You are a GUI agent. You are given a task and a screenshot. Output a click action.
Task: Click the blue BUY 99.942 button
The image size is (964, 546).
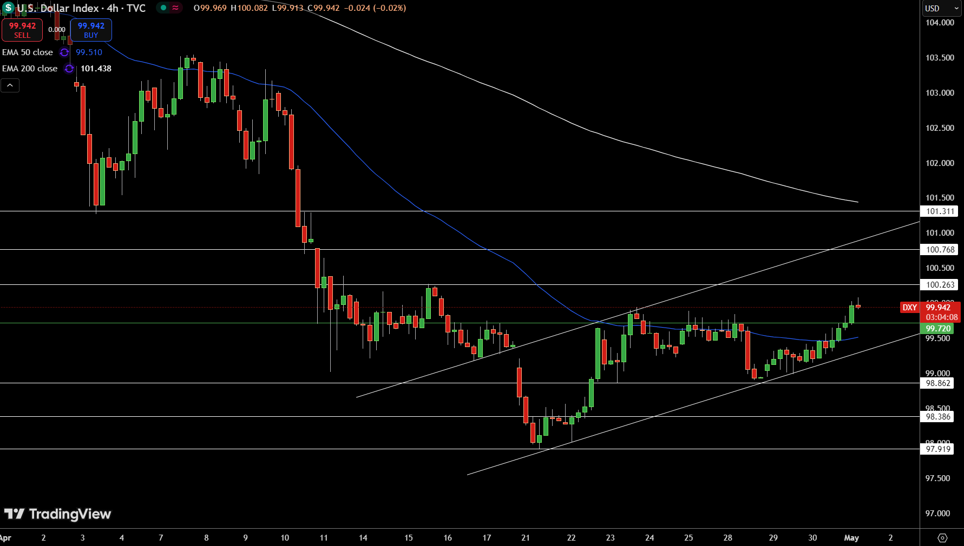[91, 30]
